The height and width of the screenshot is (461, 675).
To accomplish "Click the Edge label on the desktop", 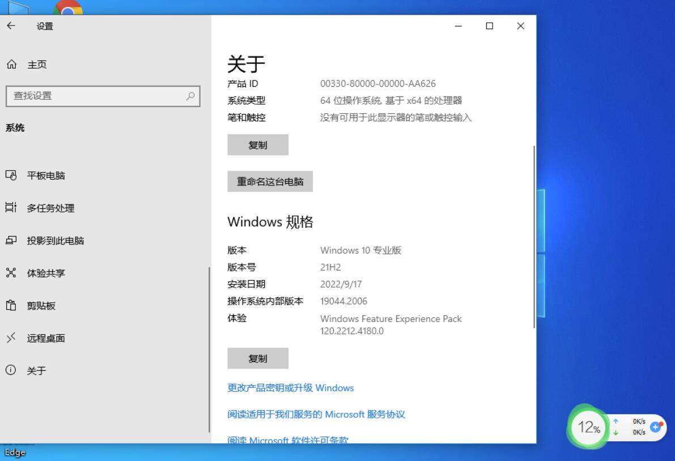I will click(x=15, y=452).
